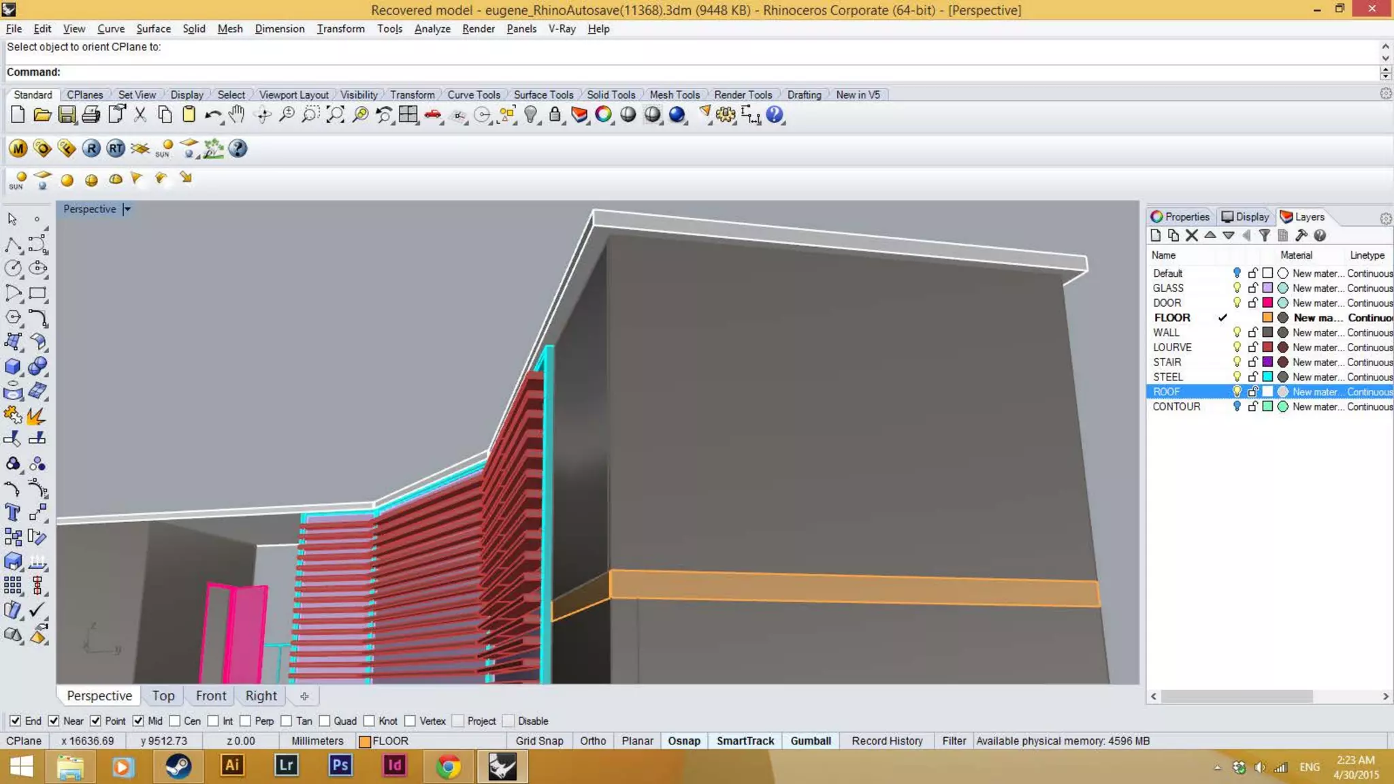Click the CONTOUR layer green color swatch
The image size is (1394, 784).
click(1267, 406)
